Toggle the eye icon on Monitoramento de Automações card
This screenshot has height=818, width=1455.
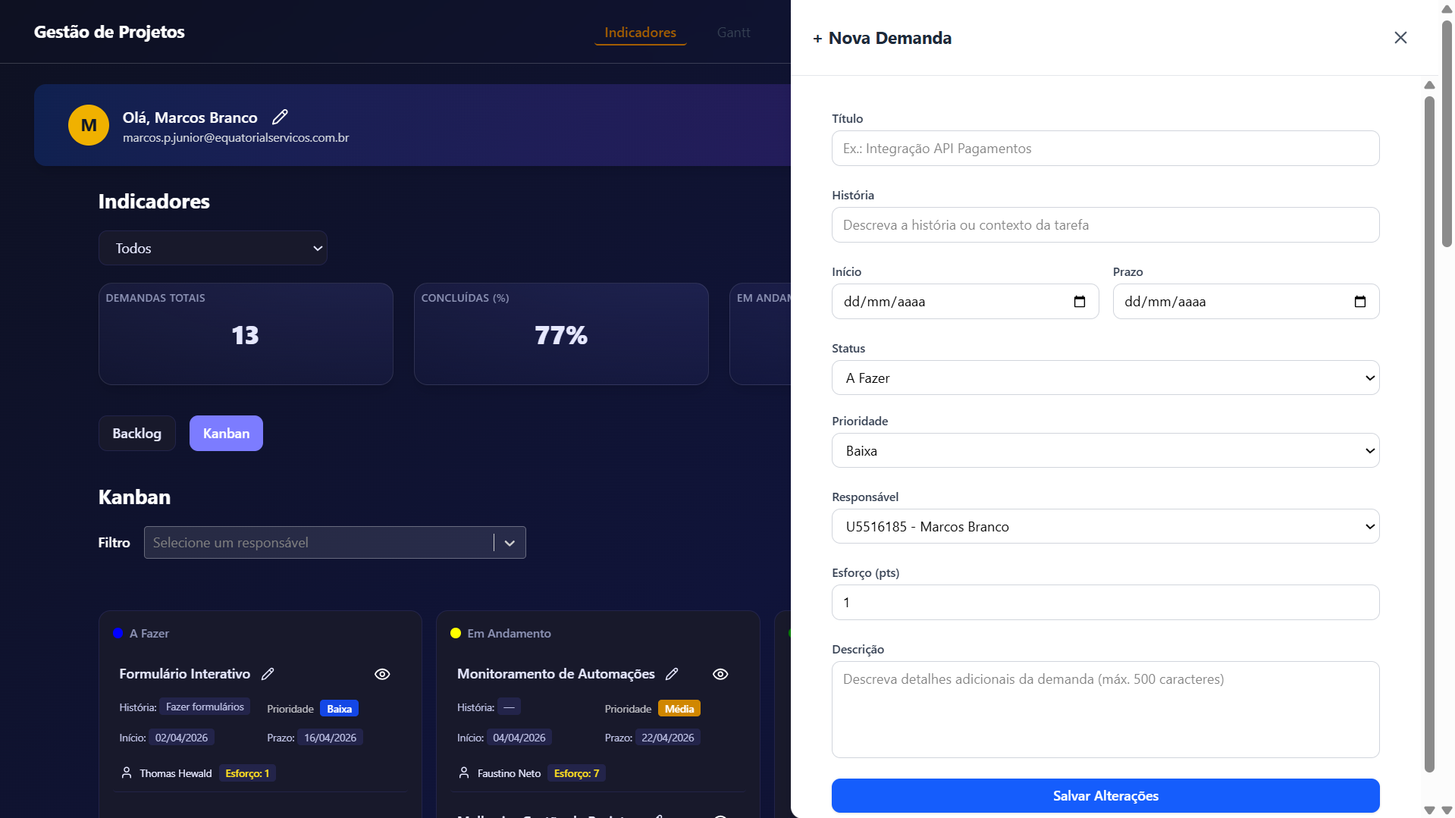point(720,674)
